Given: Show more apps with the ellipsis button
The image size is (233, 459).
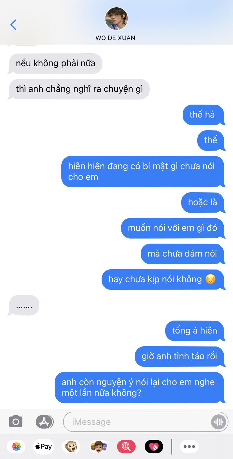Looking at the screenshot, I should (x=189, y=447).
